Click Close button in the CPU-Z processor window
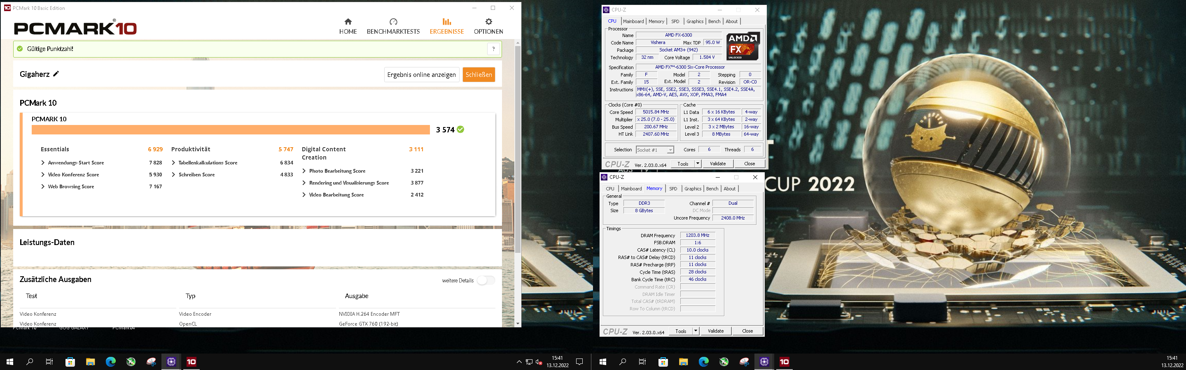Viewport: 1186px width, 370px height. pyautogui.click(x=749, y=164)
